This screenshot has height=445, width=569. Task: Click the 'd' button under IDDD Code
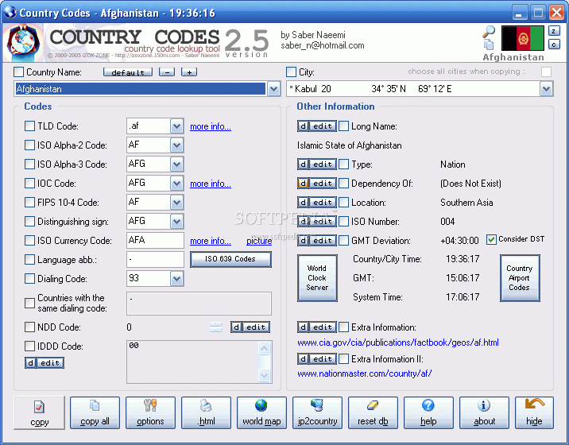click(30, 362)
